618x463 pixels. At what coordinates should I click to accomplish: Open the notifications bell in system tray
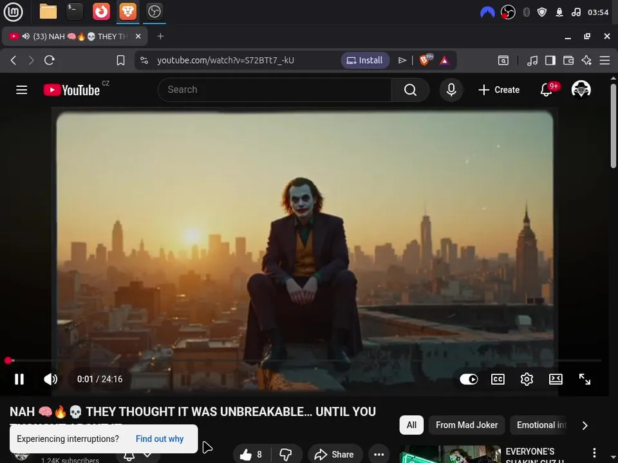[x=559, y=12]
